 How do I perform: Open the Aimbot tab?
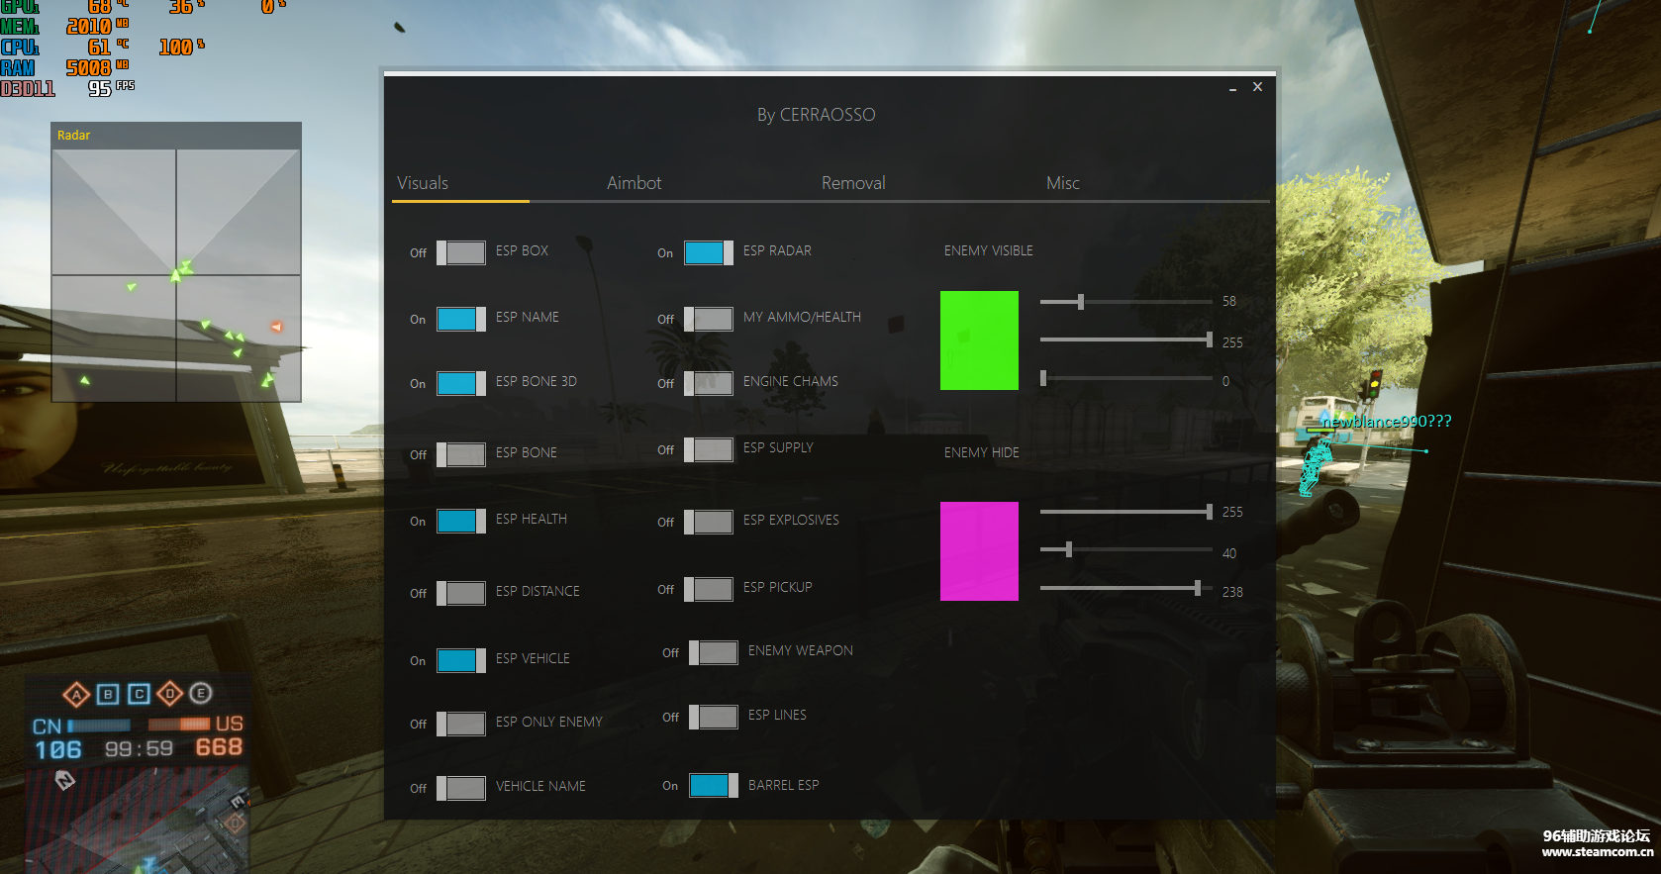(634, 183)
